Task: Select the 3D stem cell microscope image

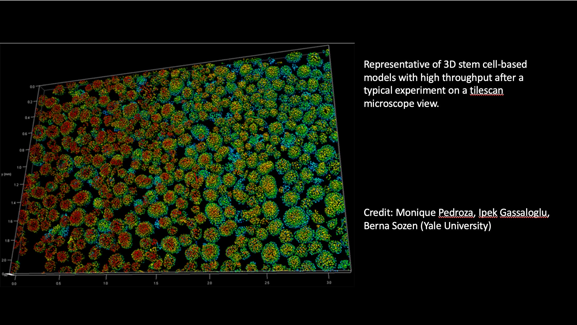Action: (x=177, y=165)
